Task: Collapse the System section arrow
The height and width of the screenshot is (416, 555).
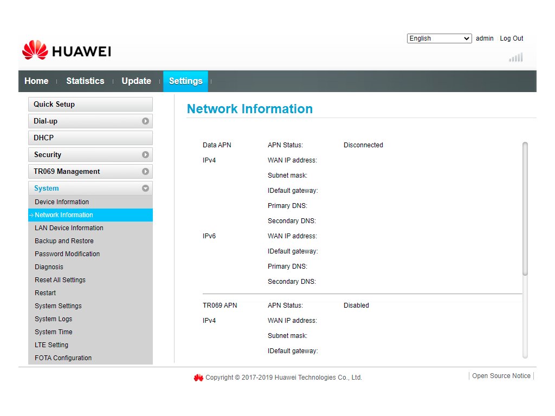Action: click(x=145, y=188)
